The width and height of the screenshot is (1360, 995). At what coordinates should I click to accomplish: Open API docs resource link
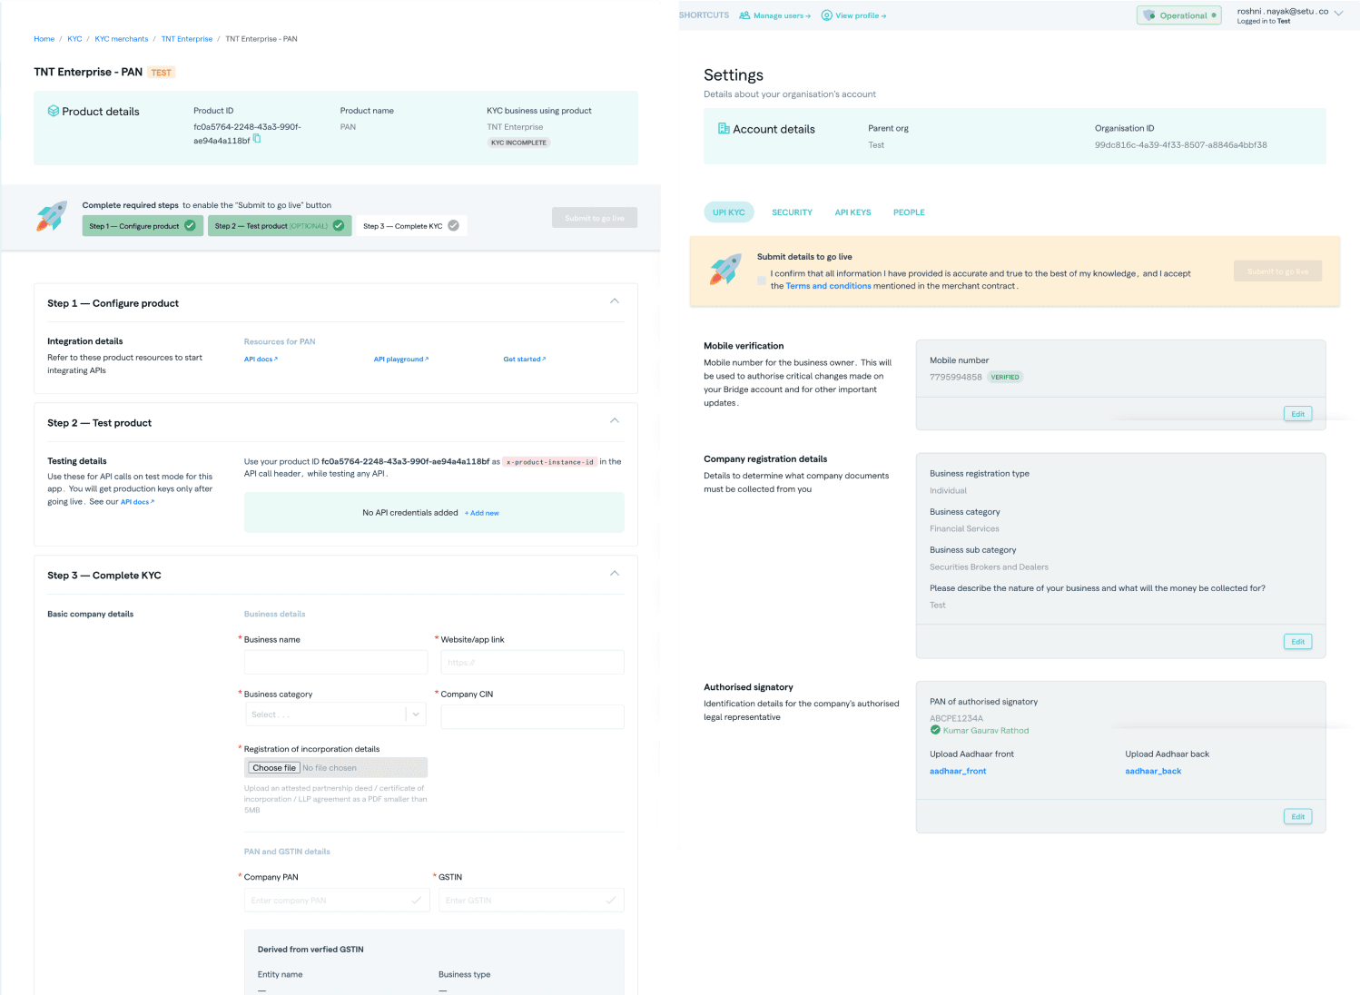(261, 360)
